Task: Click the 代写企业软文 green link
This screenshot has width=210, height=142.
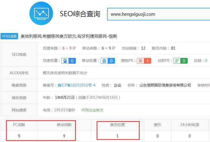Action: (x=92, y=110)
